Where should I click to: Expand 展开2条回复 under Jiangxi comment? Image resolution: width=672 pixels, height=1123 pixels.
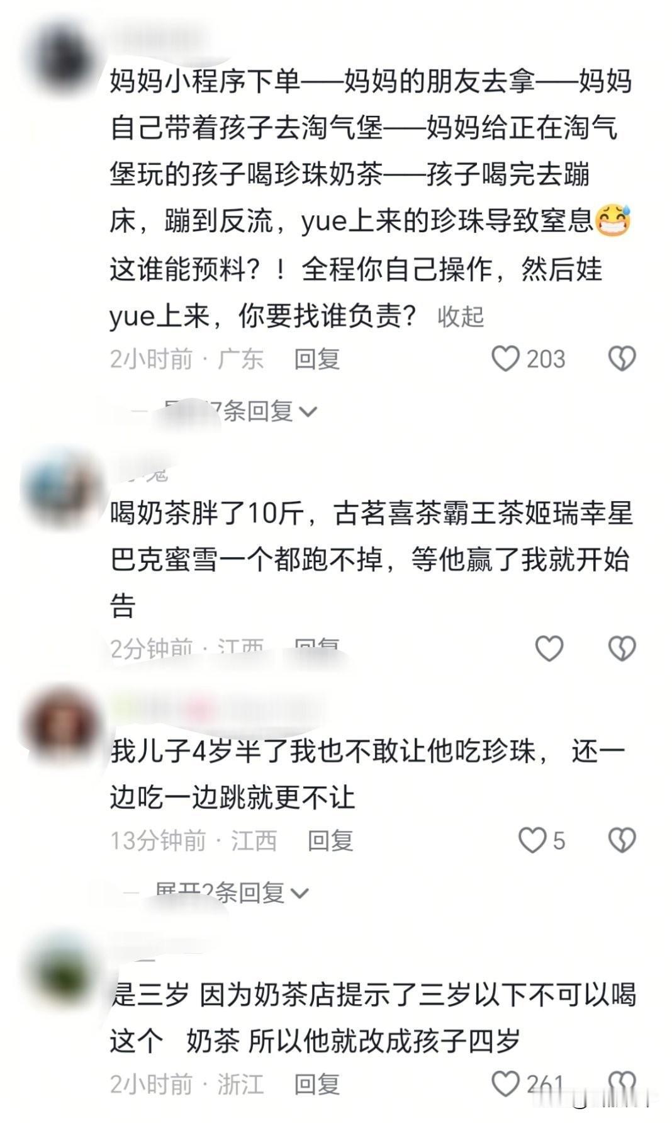coord(232,892)
